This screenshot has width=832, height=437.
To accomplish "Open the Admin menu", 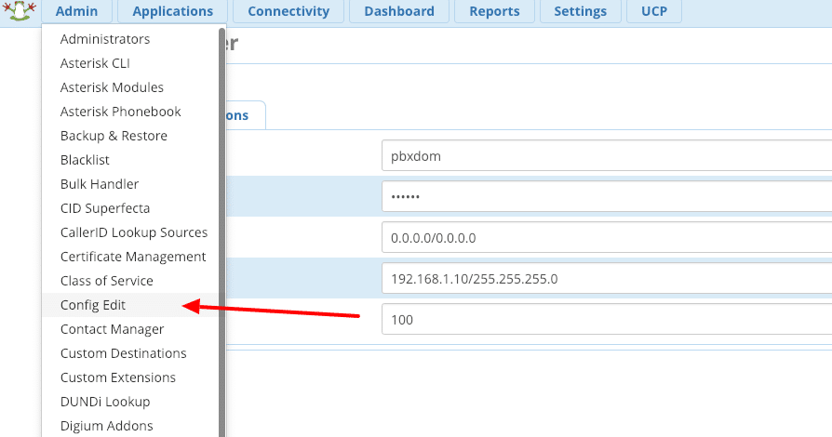I will point(77,12).
